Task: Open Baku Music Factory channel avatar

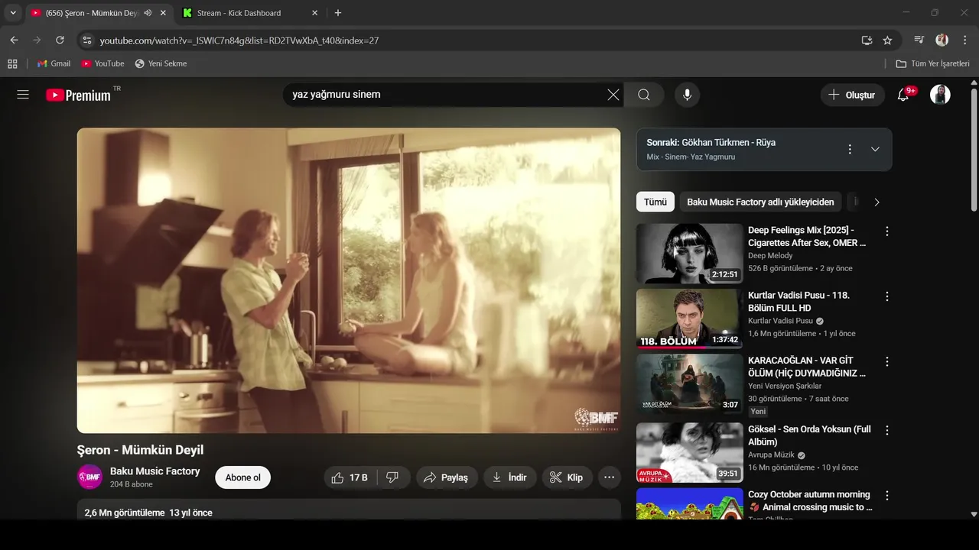Action: [90, 477]
